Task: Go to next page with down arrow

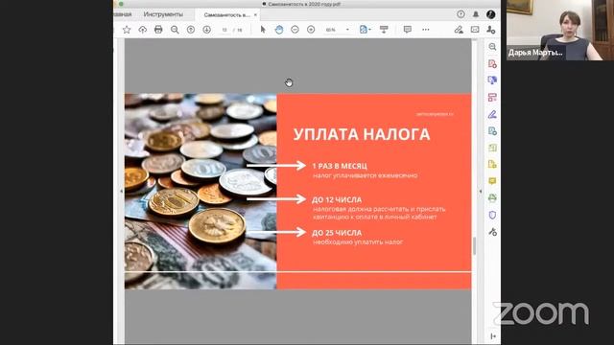Action: (x=207, y=30)
